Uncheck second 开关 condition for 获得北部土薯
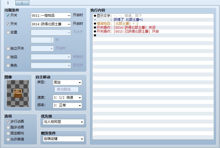Image resolution: width=220 pixels, height=148 pixels. pyautogui.click(x=8, y=24)
